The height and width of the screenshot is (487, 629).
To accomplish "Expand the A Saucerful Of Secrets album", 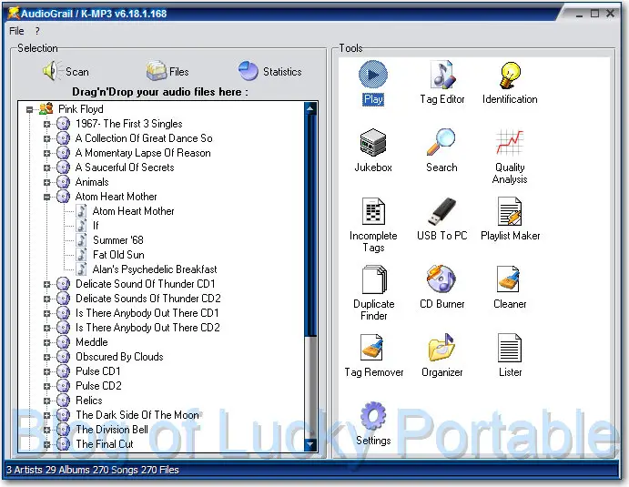I will 47,167.
